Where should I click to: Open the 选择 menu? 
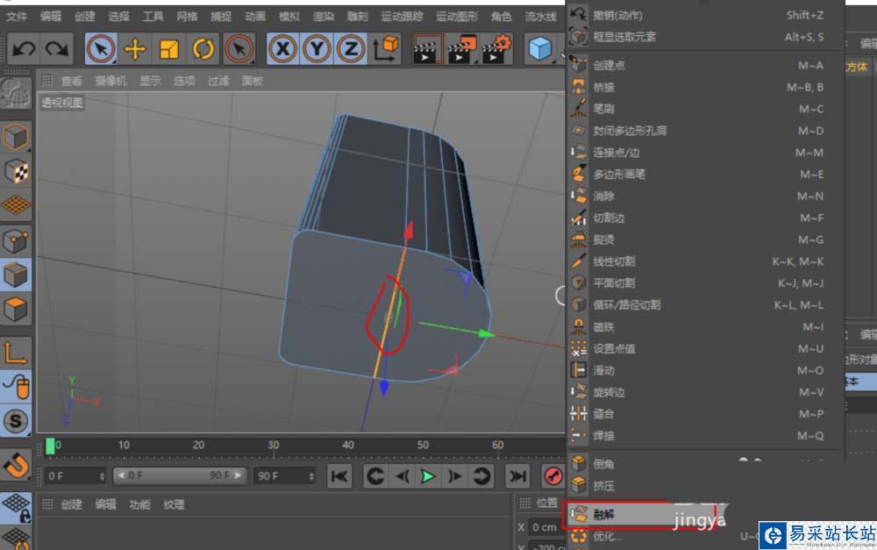point(119,17)
